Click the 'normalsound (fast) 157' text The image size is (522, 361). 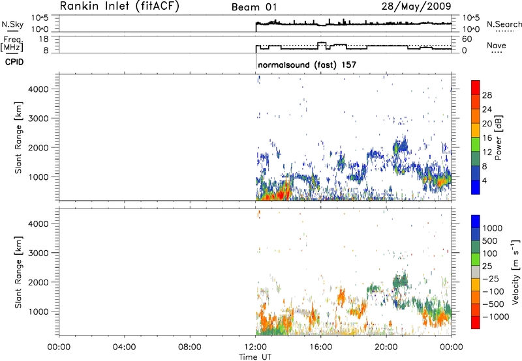(307, 65)
